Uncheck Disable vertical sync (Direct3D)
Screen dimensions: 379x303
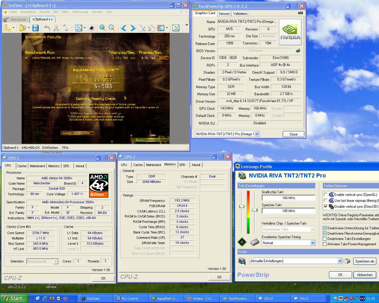coord(326,207)
